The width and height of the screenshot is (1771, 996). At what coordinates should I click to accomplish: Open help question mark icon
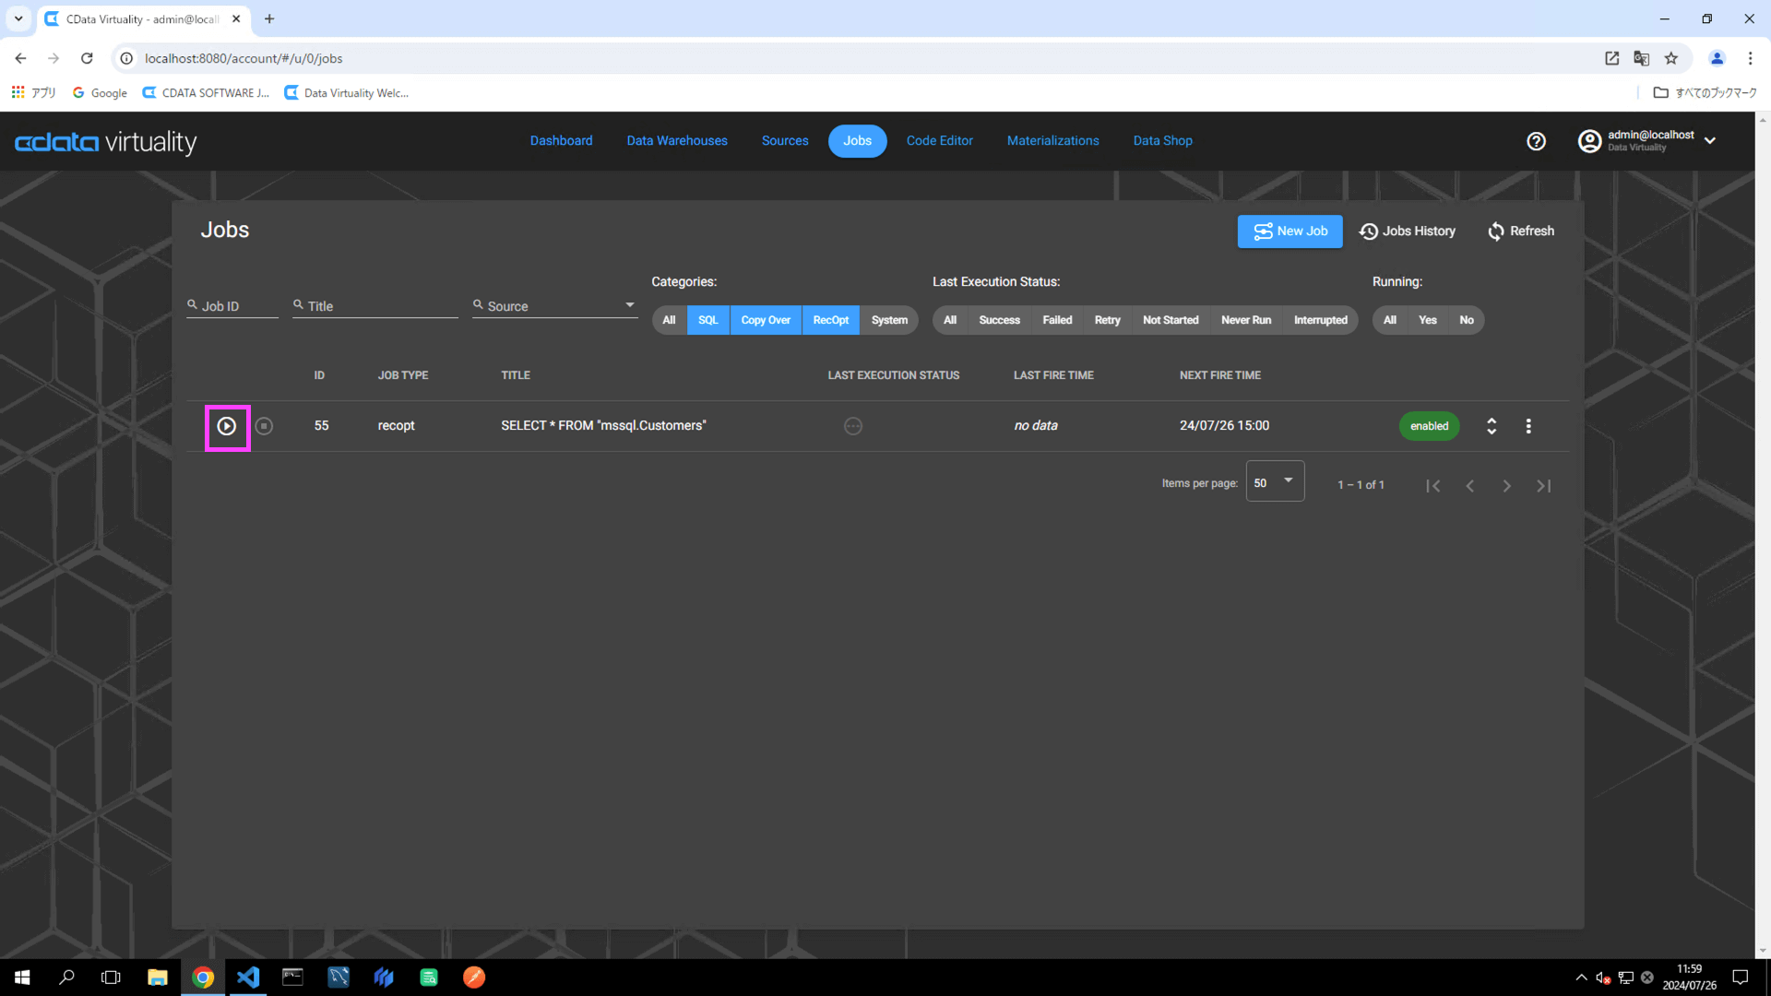tap(1536, 141)
